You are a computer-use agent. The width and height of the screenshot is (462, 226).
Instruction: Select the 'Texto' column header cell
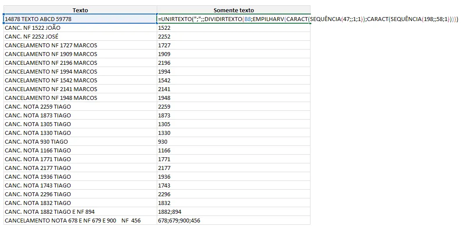[80, 10]
